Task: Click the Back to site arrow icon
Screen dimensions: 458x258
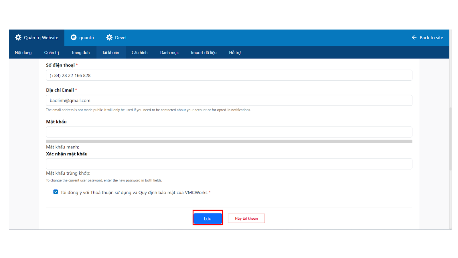Action: (414, 38)
